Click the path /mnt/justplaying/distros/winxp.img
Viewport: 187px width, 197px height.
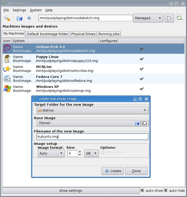tap(63, 91)
